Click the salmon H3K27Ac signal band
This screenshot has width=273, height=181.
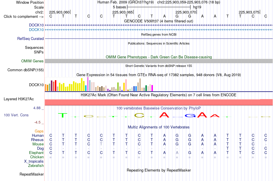[x=159, y=102]
